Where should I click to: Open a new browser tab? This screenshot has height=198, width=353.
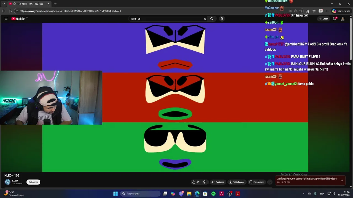(55, 4)
